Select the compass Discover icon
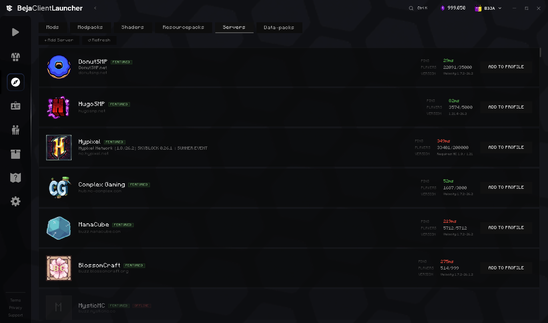Image resolution: width=548 pixels, height=323 pixels. (15, 82)
